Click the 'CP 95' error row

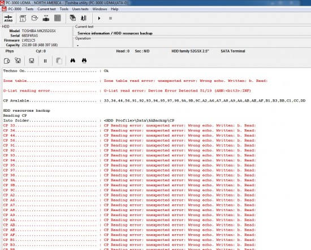tap(129, 165)
